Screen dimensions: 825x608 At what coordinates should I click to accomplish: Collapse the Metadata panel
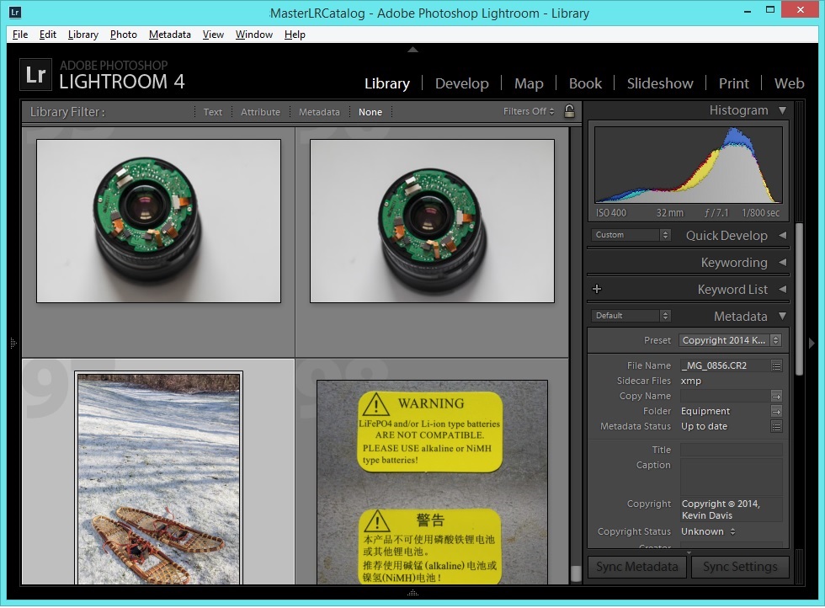(782, 316)
